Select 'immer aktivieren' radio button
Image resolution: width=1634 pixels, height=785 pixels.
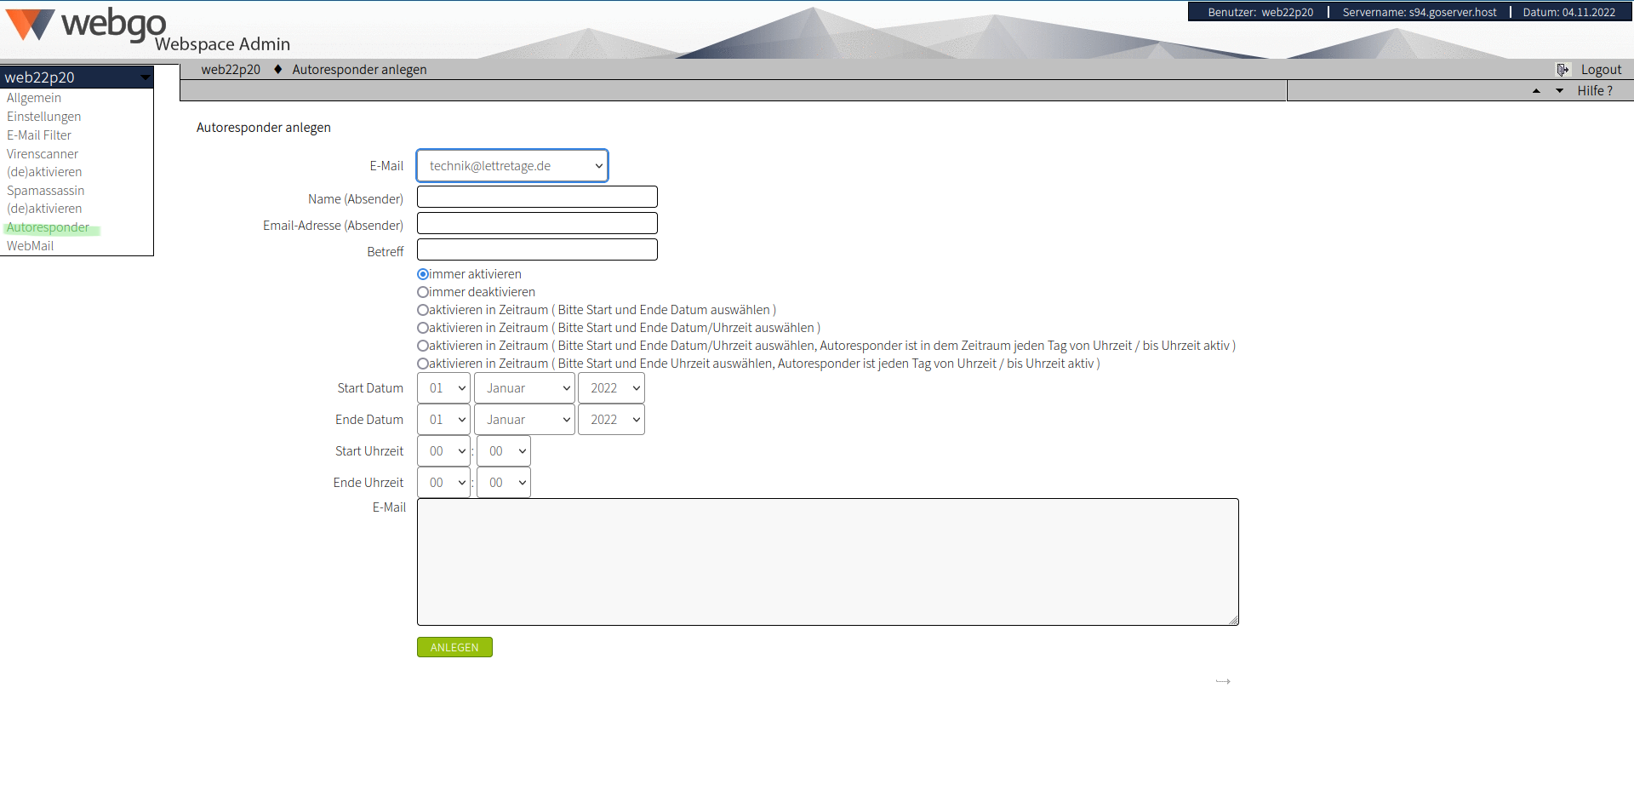[423, 274]
